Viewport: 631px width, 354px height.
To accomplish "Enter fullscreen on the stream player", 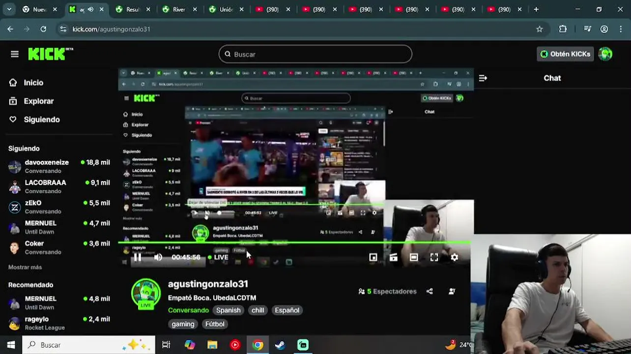I will coord(434,257).
